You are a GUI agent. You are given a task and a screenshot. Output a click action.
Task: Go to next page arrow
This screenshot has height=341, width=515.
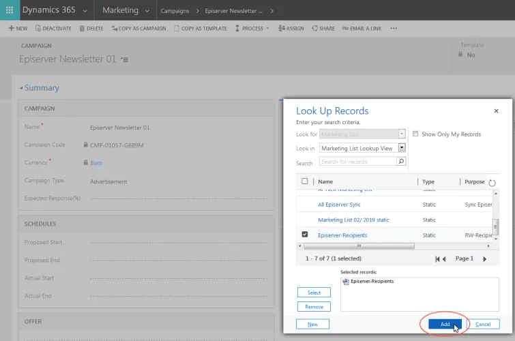coord(485,259)
